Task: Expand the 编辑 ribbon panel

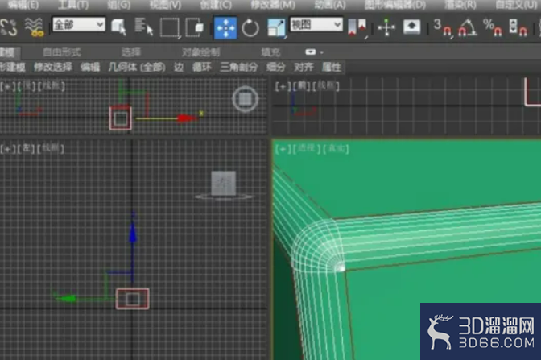Action: (90, 67)
